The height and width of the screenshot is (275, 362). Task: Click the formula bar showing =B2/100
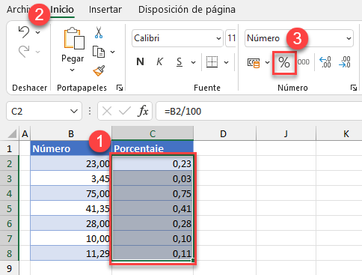coord(259,111)
